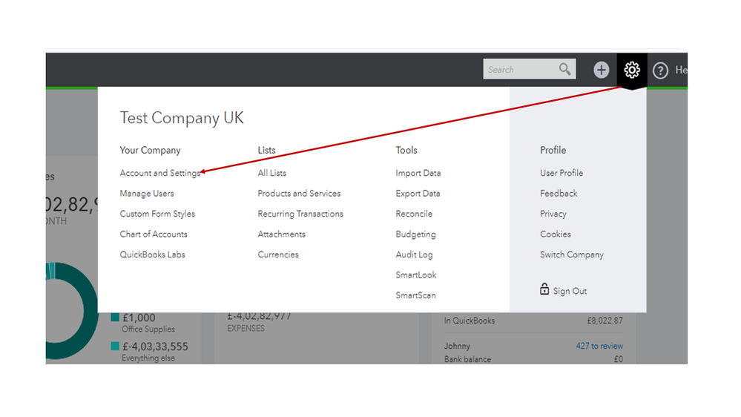Click the Sign Out padlock icon
This screenshot has height=417, width=741.
coord(544,289)
